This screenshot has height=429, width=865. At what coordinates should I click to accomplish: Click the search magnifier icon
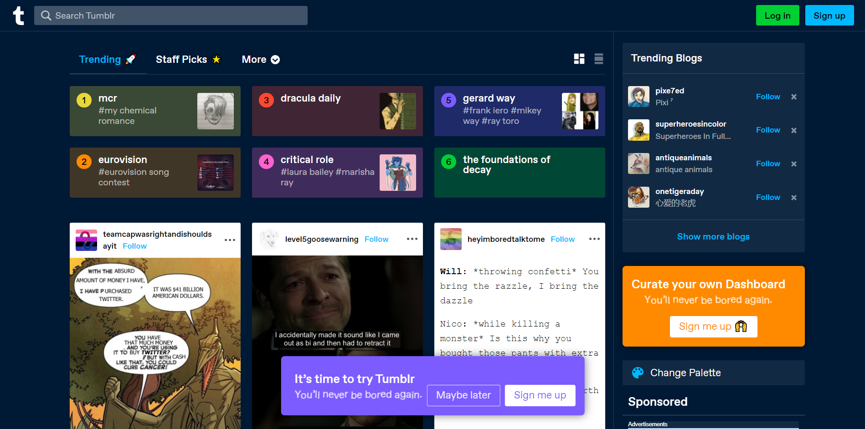tap(46, 15)
